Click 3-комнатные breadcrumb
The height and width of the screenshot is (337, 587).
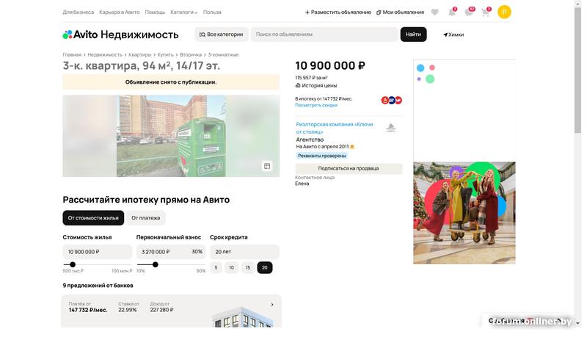pos(223,54)
